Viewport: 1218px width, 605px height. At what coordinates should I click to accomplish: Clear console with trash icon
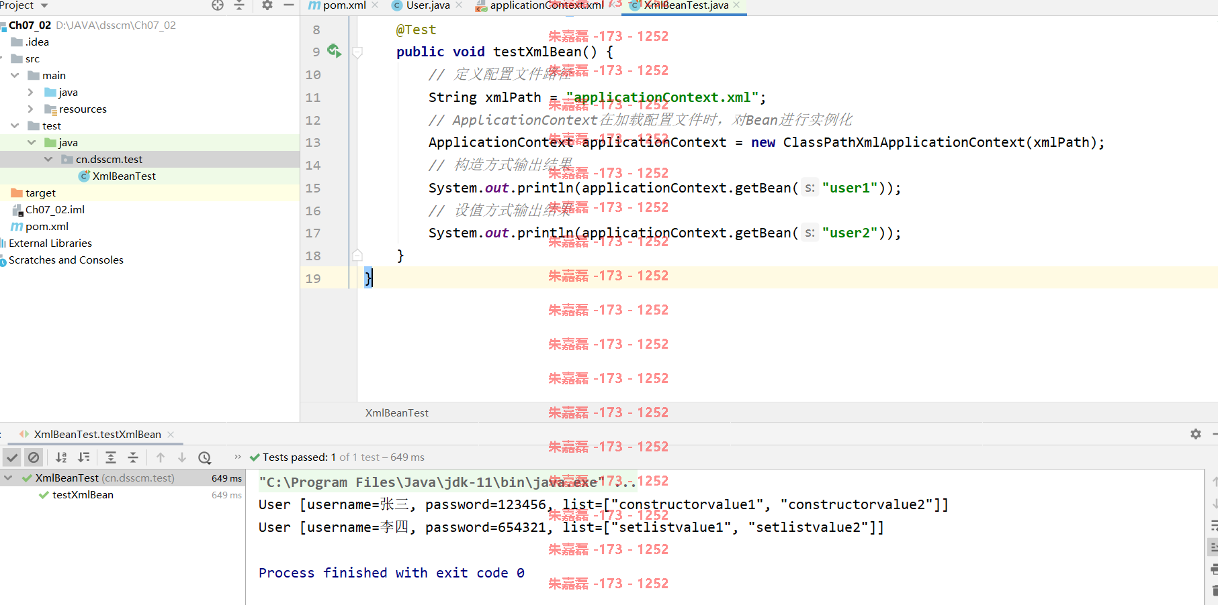pyautogui.click(x=1215, y=591)
